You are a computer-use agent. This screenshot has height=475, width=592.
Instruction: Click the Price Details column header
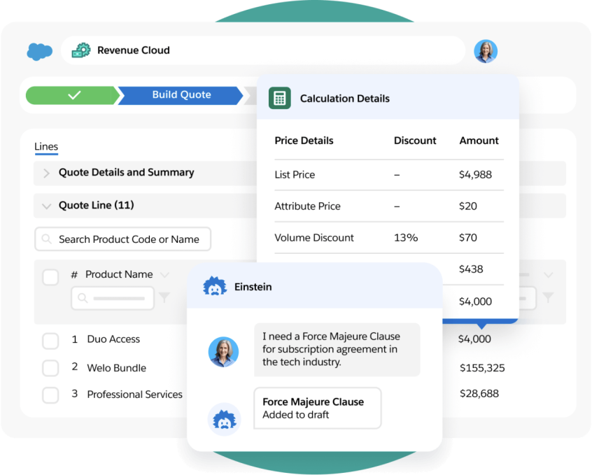pyautogui.click(x=304, y=141)
